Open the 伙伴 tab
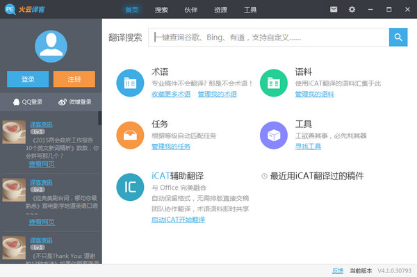Screen dimensions: 417x278 [191, 10]
